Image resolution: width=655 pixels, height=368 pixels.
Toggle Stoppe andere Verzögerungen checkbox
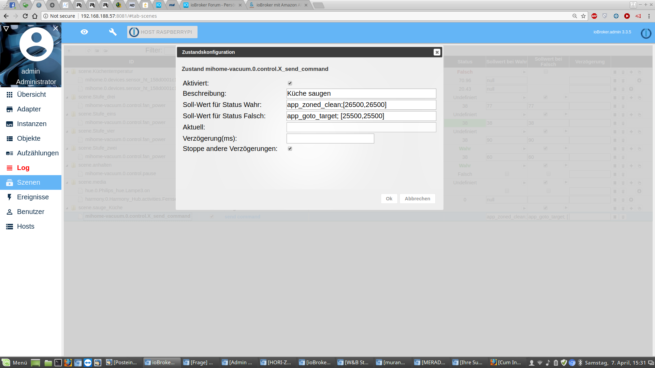pos(290,149)
